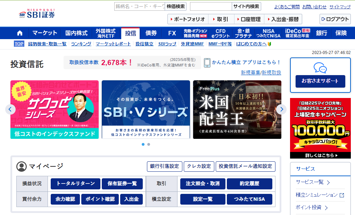
Task: Open the iDeCo 確定拠出年金 tab
Action: click(297, 33)
